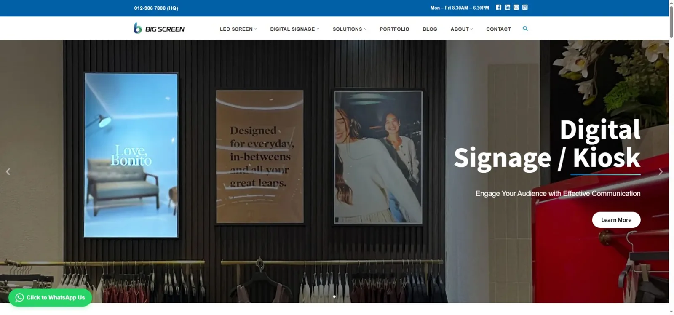Go to the Contact page
The height and width of the screenshot is (315, 674).
tap(498, 29)
